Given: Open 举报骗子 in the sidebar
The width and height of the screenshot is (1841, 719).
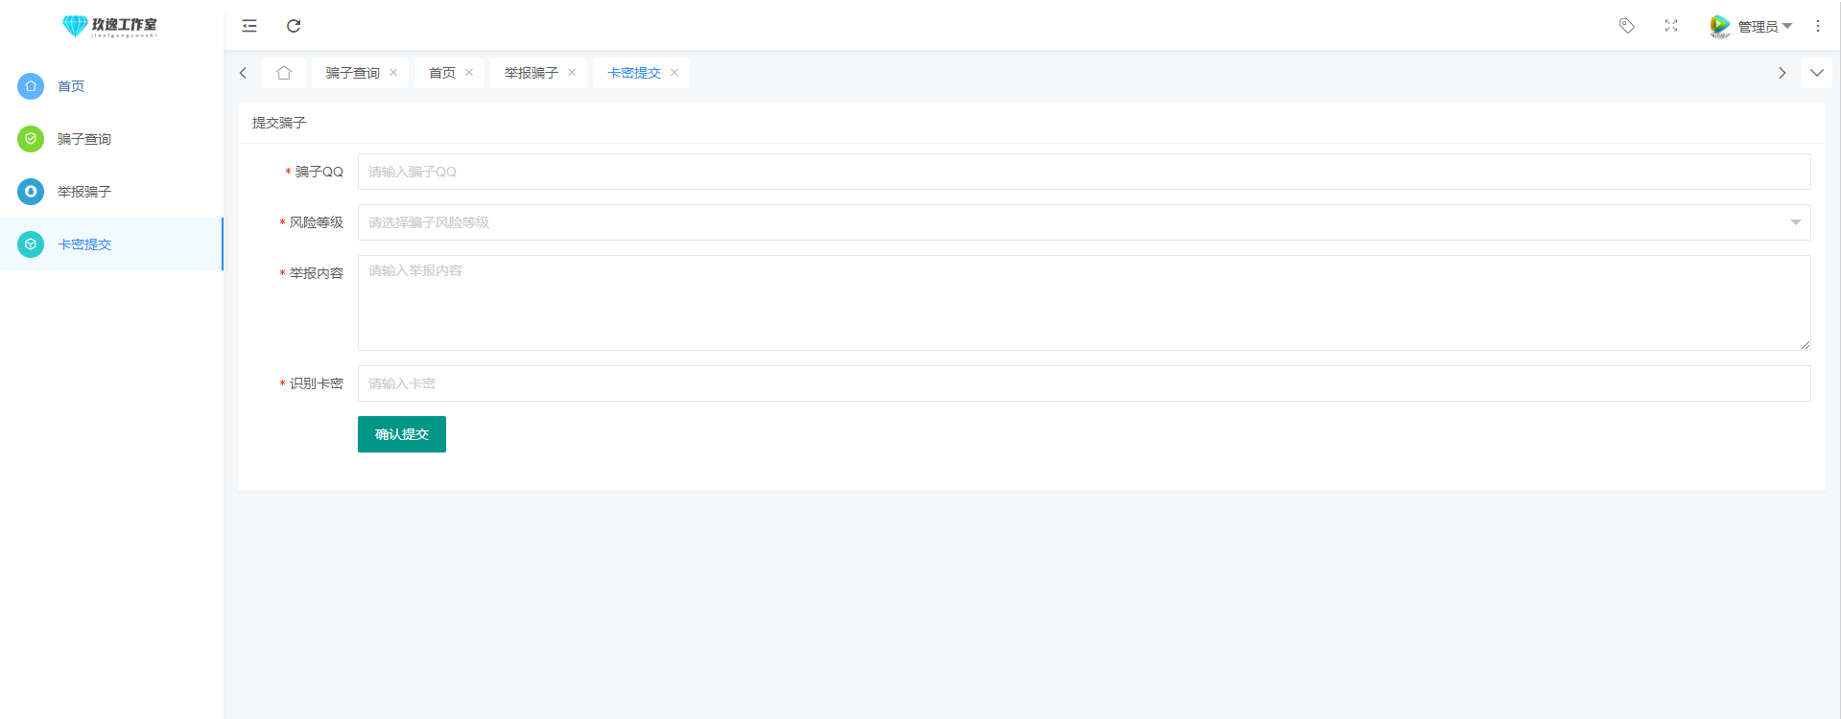Looking at the screenshot, I should pyautogui.click(x=84, y=192).
